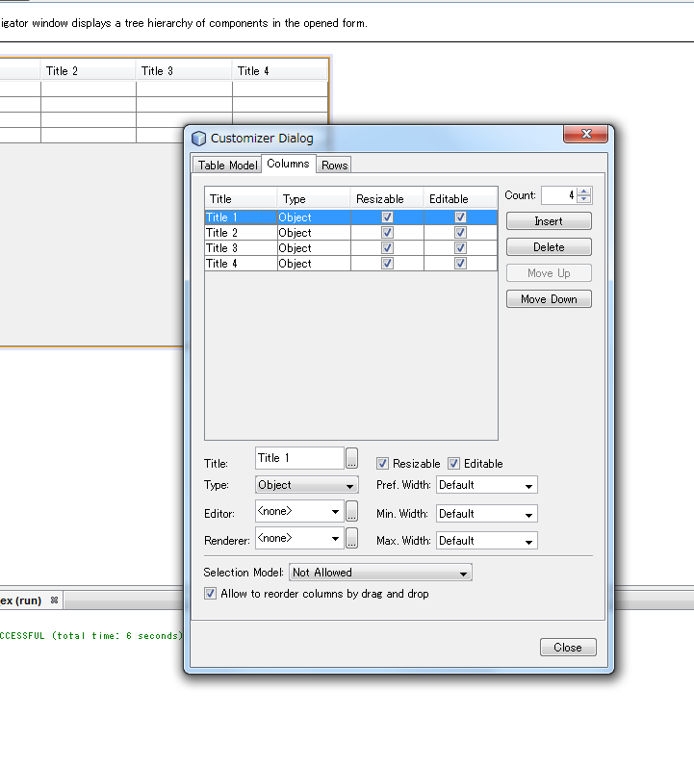Click the Object type cell of Title 4

tap(314, 264)
